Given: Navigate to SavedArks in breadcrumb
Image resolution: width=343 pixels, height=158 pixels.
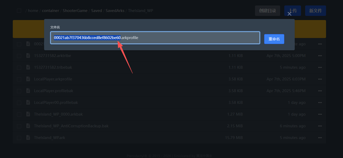Looking at the screenshot, I should click(115, 11).
